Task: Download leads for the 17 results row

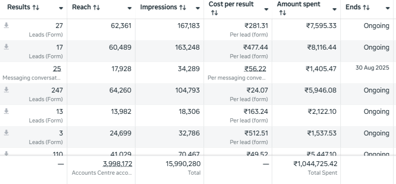Action: (6, 47)
